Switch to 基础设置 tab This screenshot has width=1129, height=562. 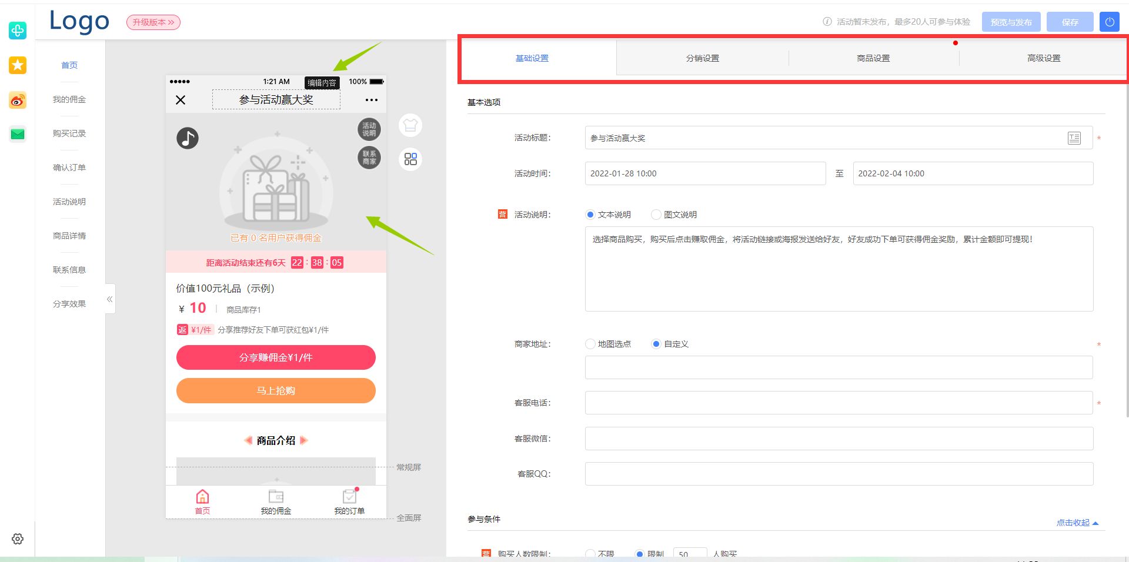pos(532,58)
